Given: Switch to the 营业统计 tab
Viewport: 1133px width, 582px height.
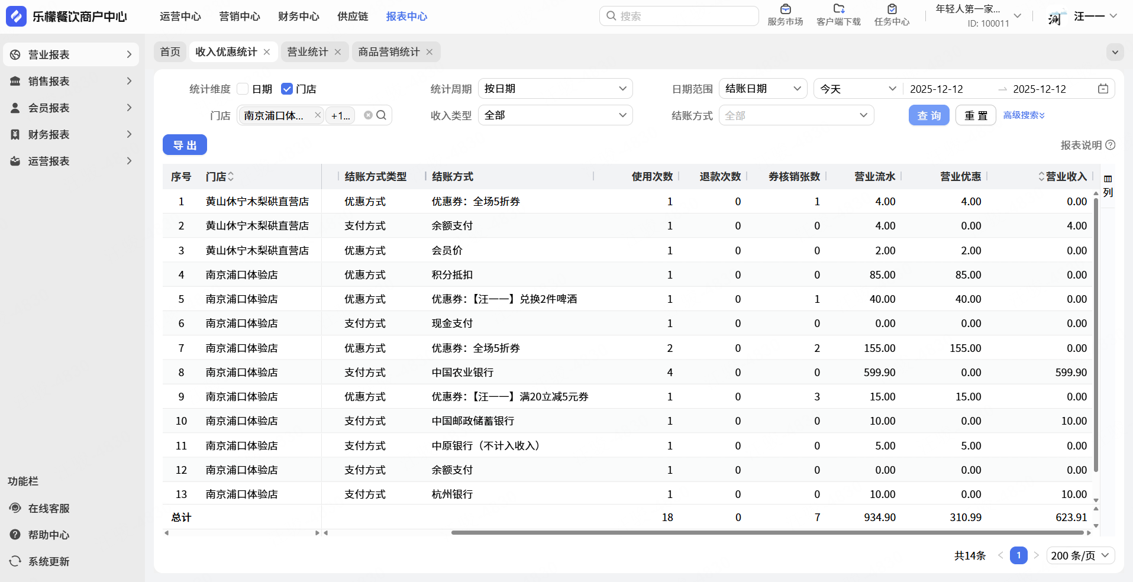Looking at the screenshot, I should tap(307, 52).
